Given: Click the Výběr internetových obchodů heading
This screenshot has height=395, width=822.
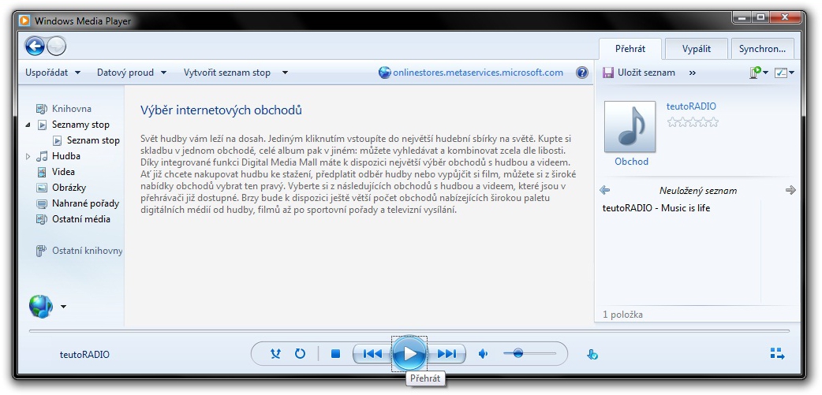Looking at the screenshot, I should (221, 110).
